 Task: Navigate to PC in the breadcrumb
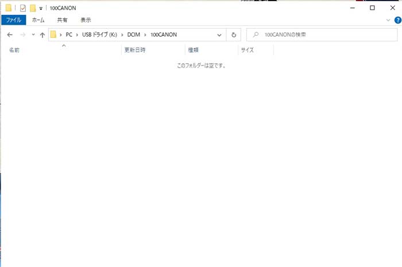click(x=69, y=34)
